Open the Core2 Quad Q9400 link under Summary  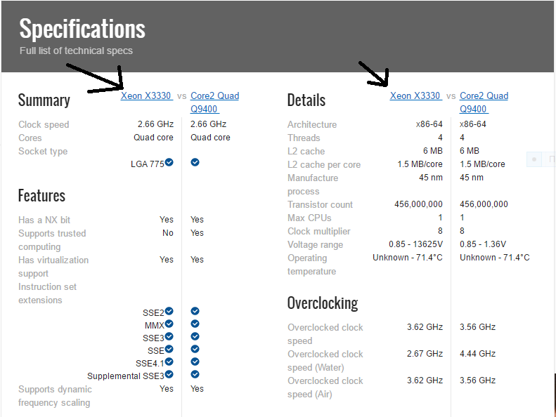tap(214, 102)
